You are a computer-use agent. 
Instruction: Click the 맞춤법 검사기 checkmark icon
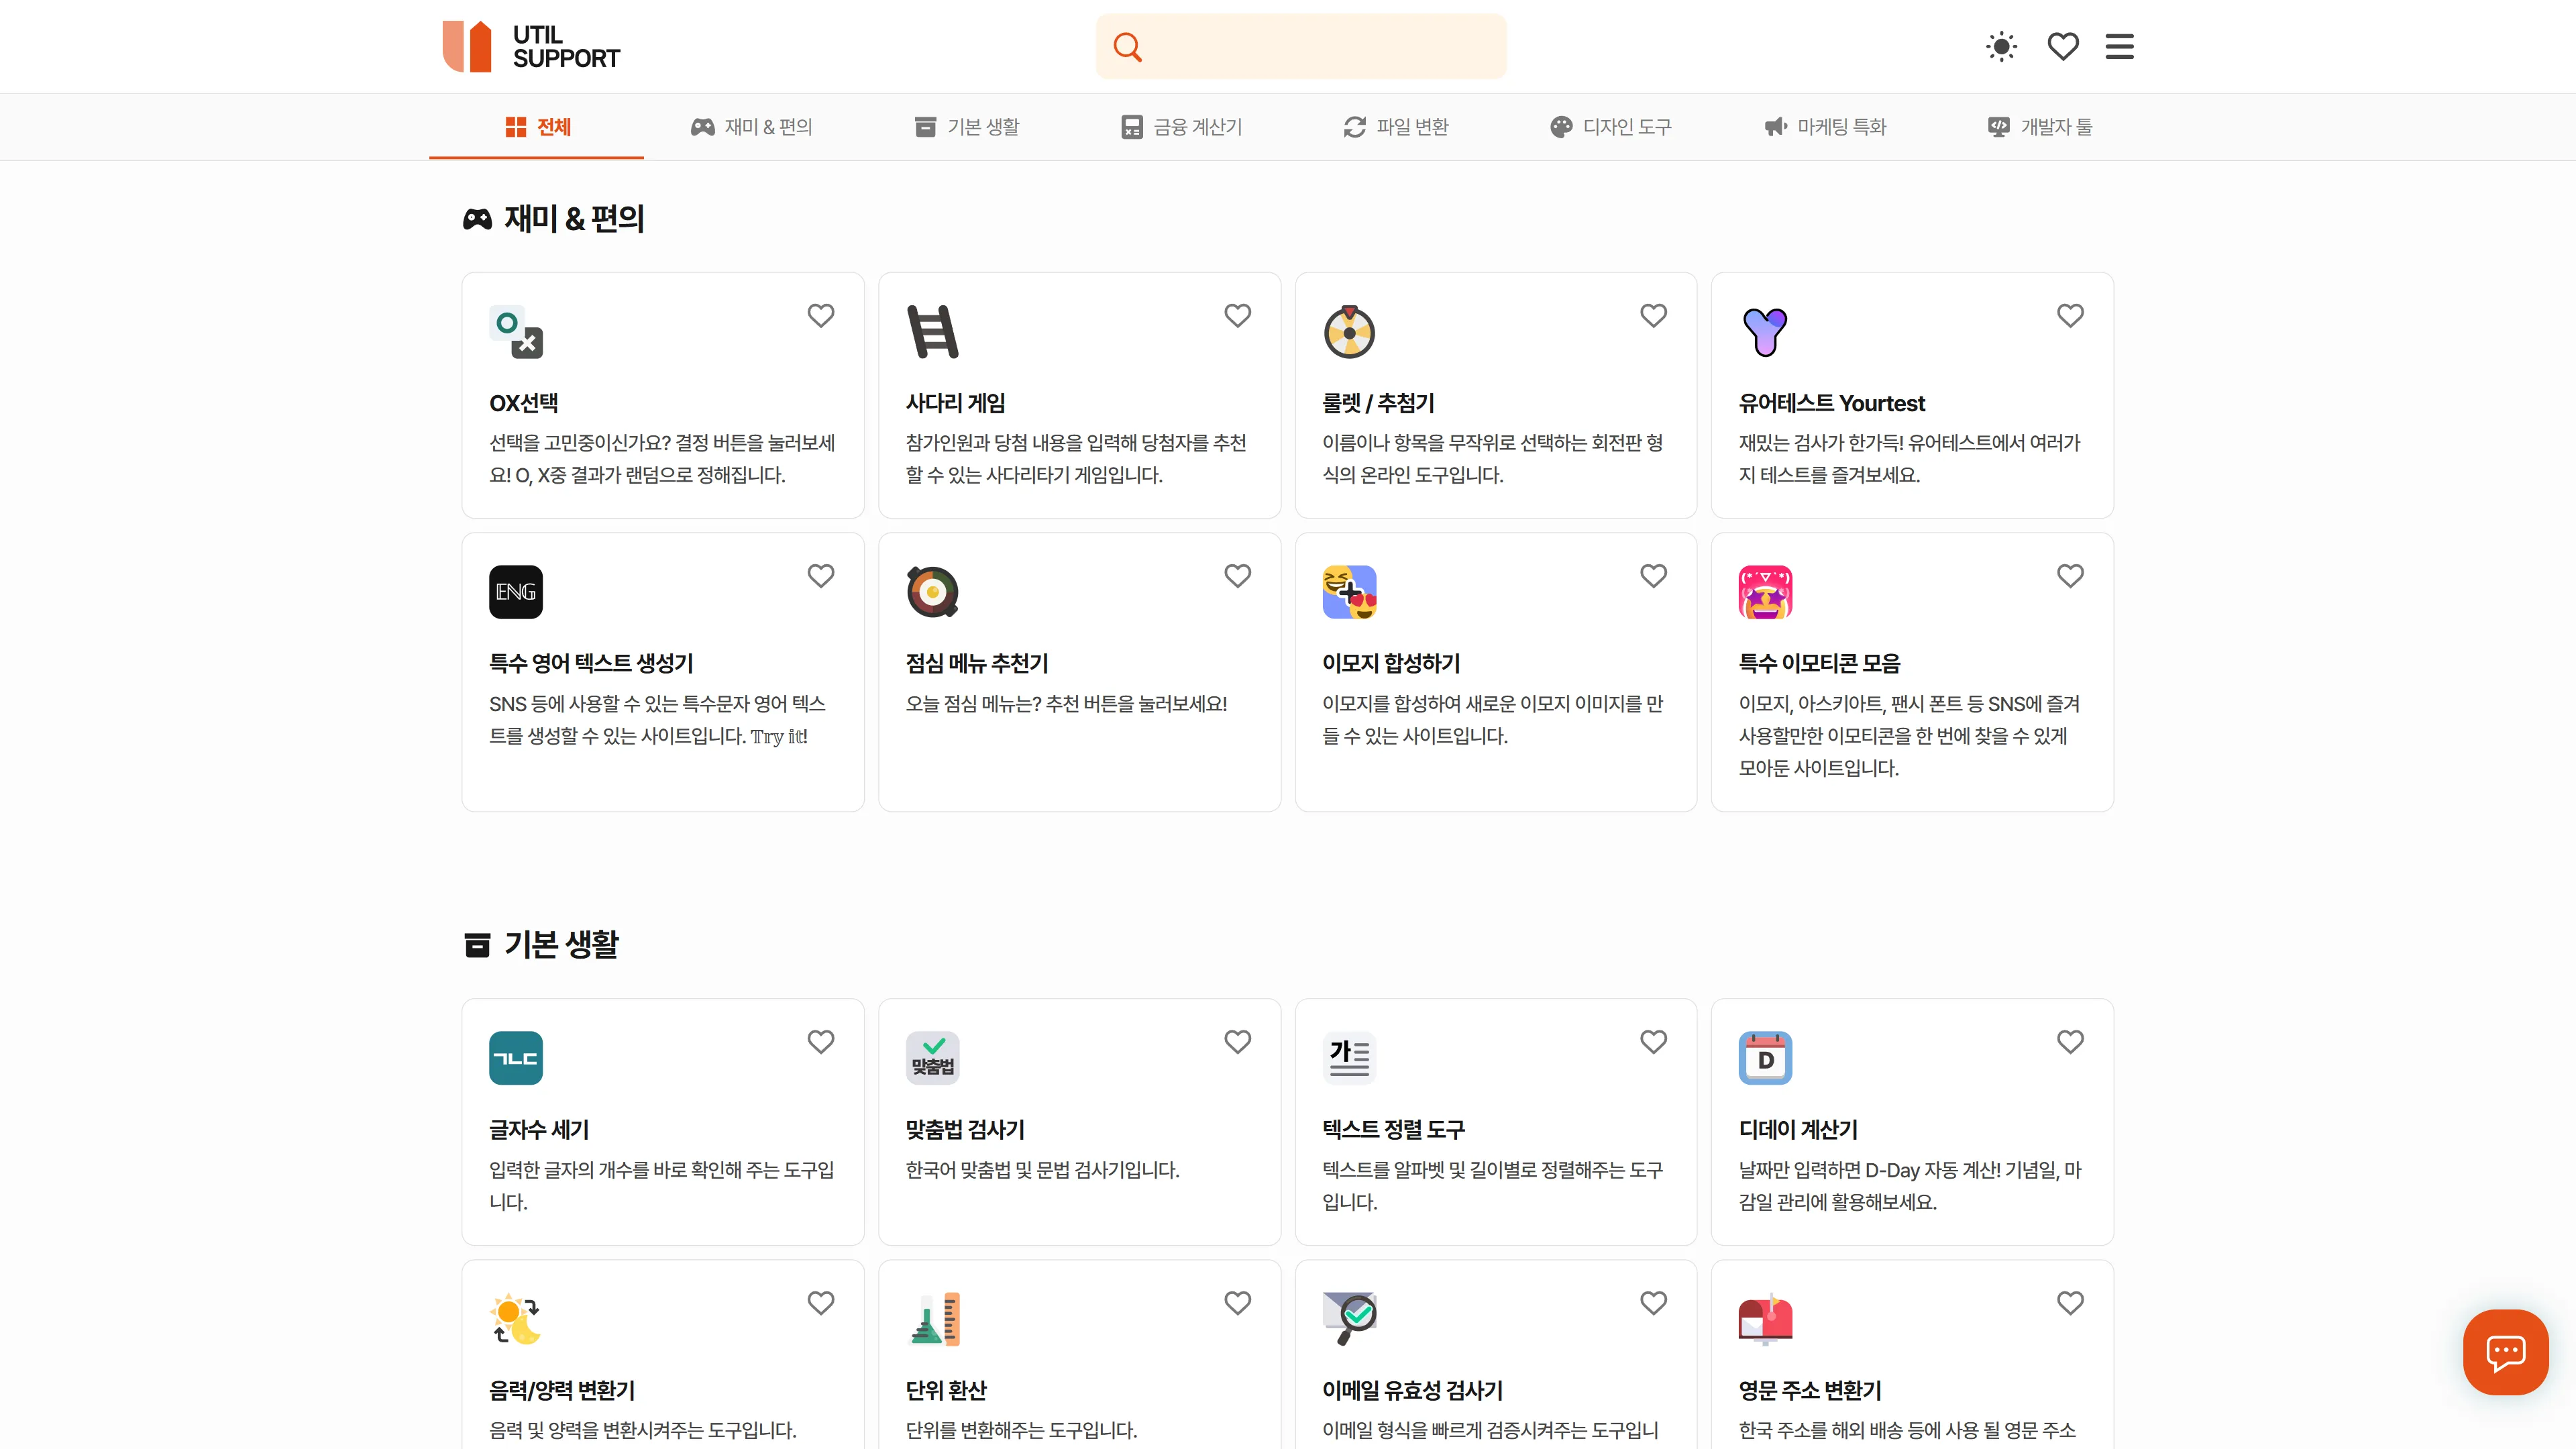pos(932,1058)
